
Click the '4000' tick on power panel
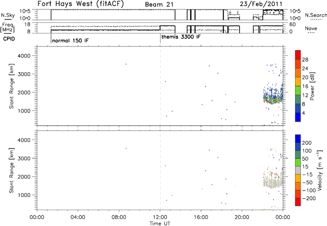point(24,56)
